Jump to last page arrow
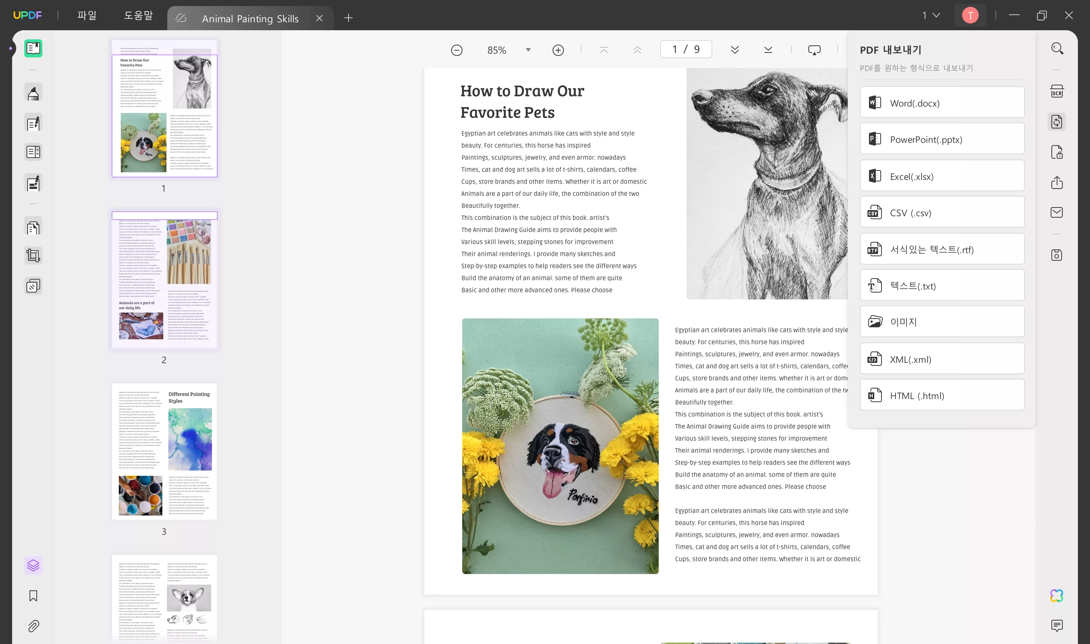This screenshot has height=644, width=1090. (768, 50)
